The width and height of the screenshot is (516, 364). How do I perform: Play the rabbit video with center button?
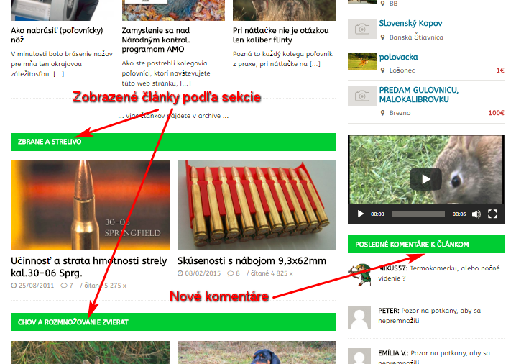425,179
